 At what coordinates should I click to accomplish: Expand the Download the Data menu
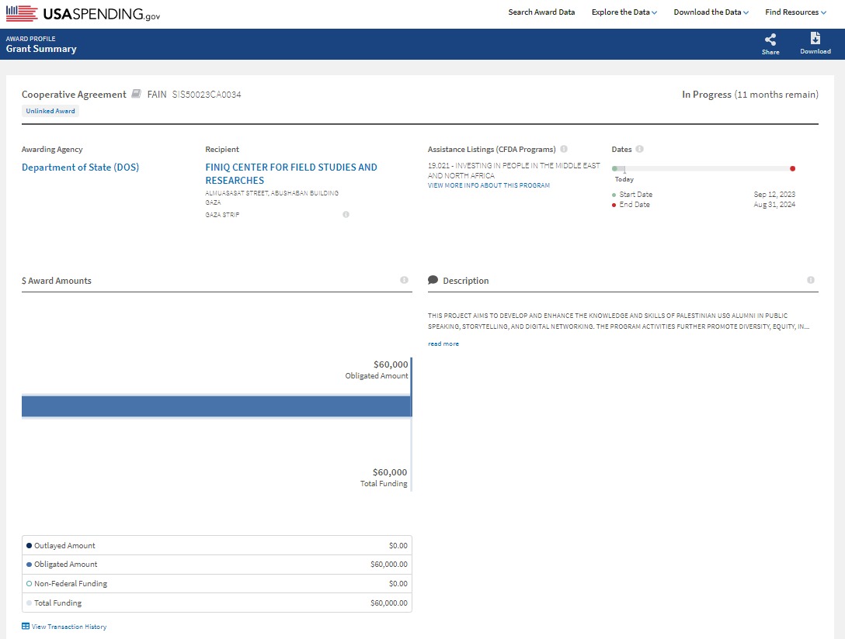(x=711, y=12)
